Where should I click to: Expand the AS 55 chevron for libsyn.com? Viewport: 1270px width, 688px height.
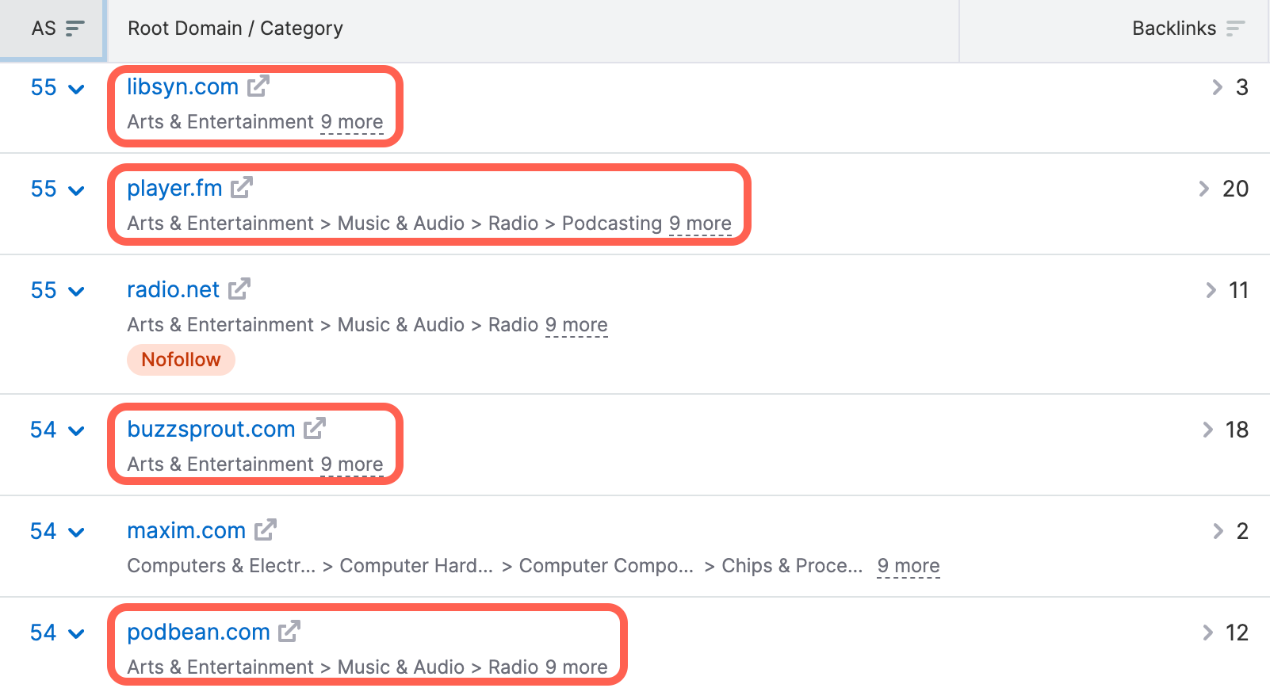click(77, 89)
